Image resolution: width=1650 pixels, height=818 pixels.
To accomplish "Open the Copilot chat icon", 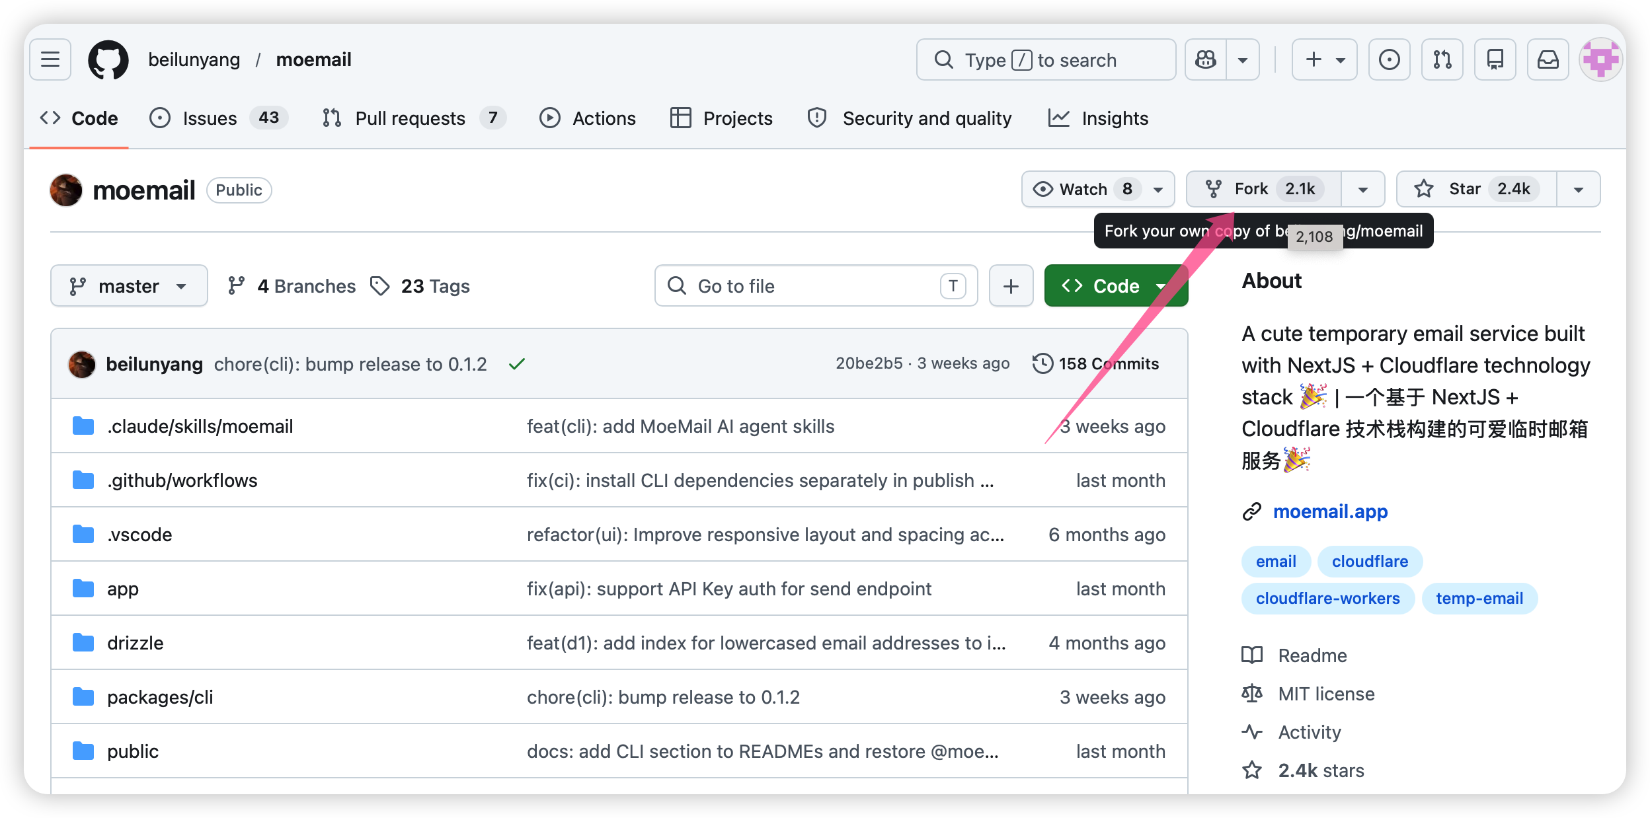I will point(1206,59).
